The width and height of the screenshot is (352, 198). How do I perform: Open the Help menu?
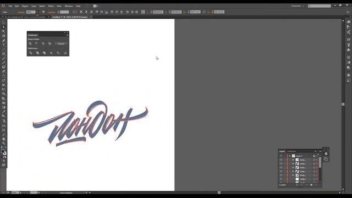[x=78, y=6]
